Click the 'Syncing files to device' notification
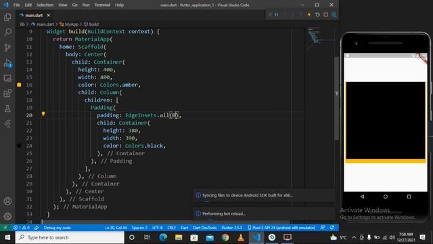This screenshot has height=244, width=433. coord(264,195)
